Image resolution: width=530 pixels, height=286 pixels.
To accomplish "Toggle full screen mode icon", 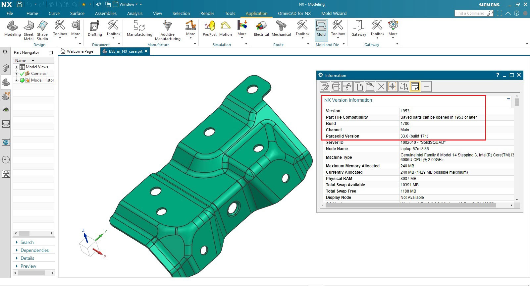I will click(x=500, y=13).
